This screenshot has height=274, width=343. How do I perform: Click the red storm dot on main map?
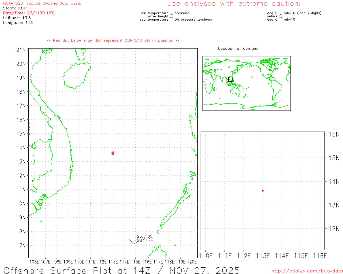tap(113, 153)
